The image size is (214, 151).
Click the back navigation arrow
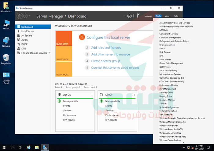click(x=20, y=16)
